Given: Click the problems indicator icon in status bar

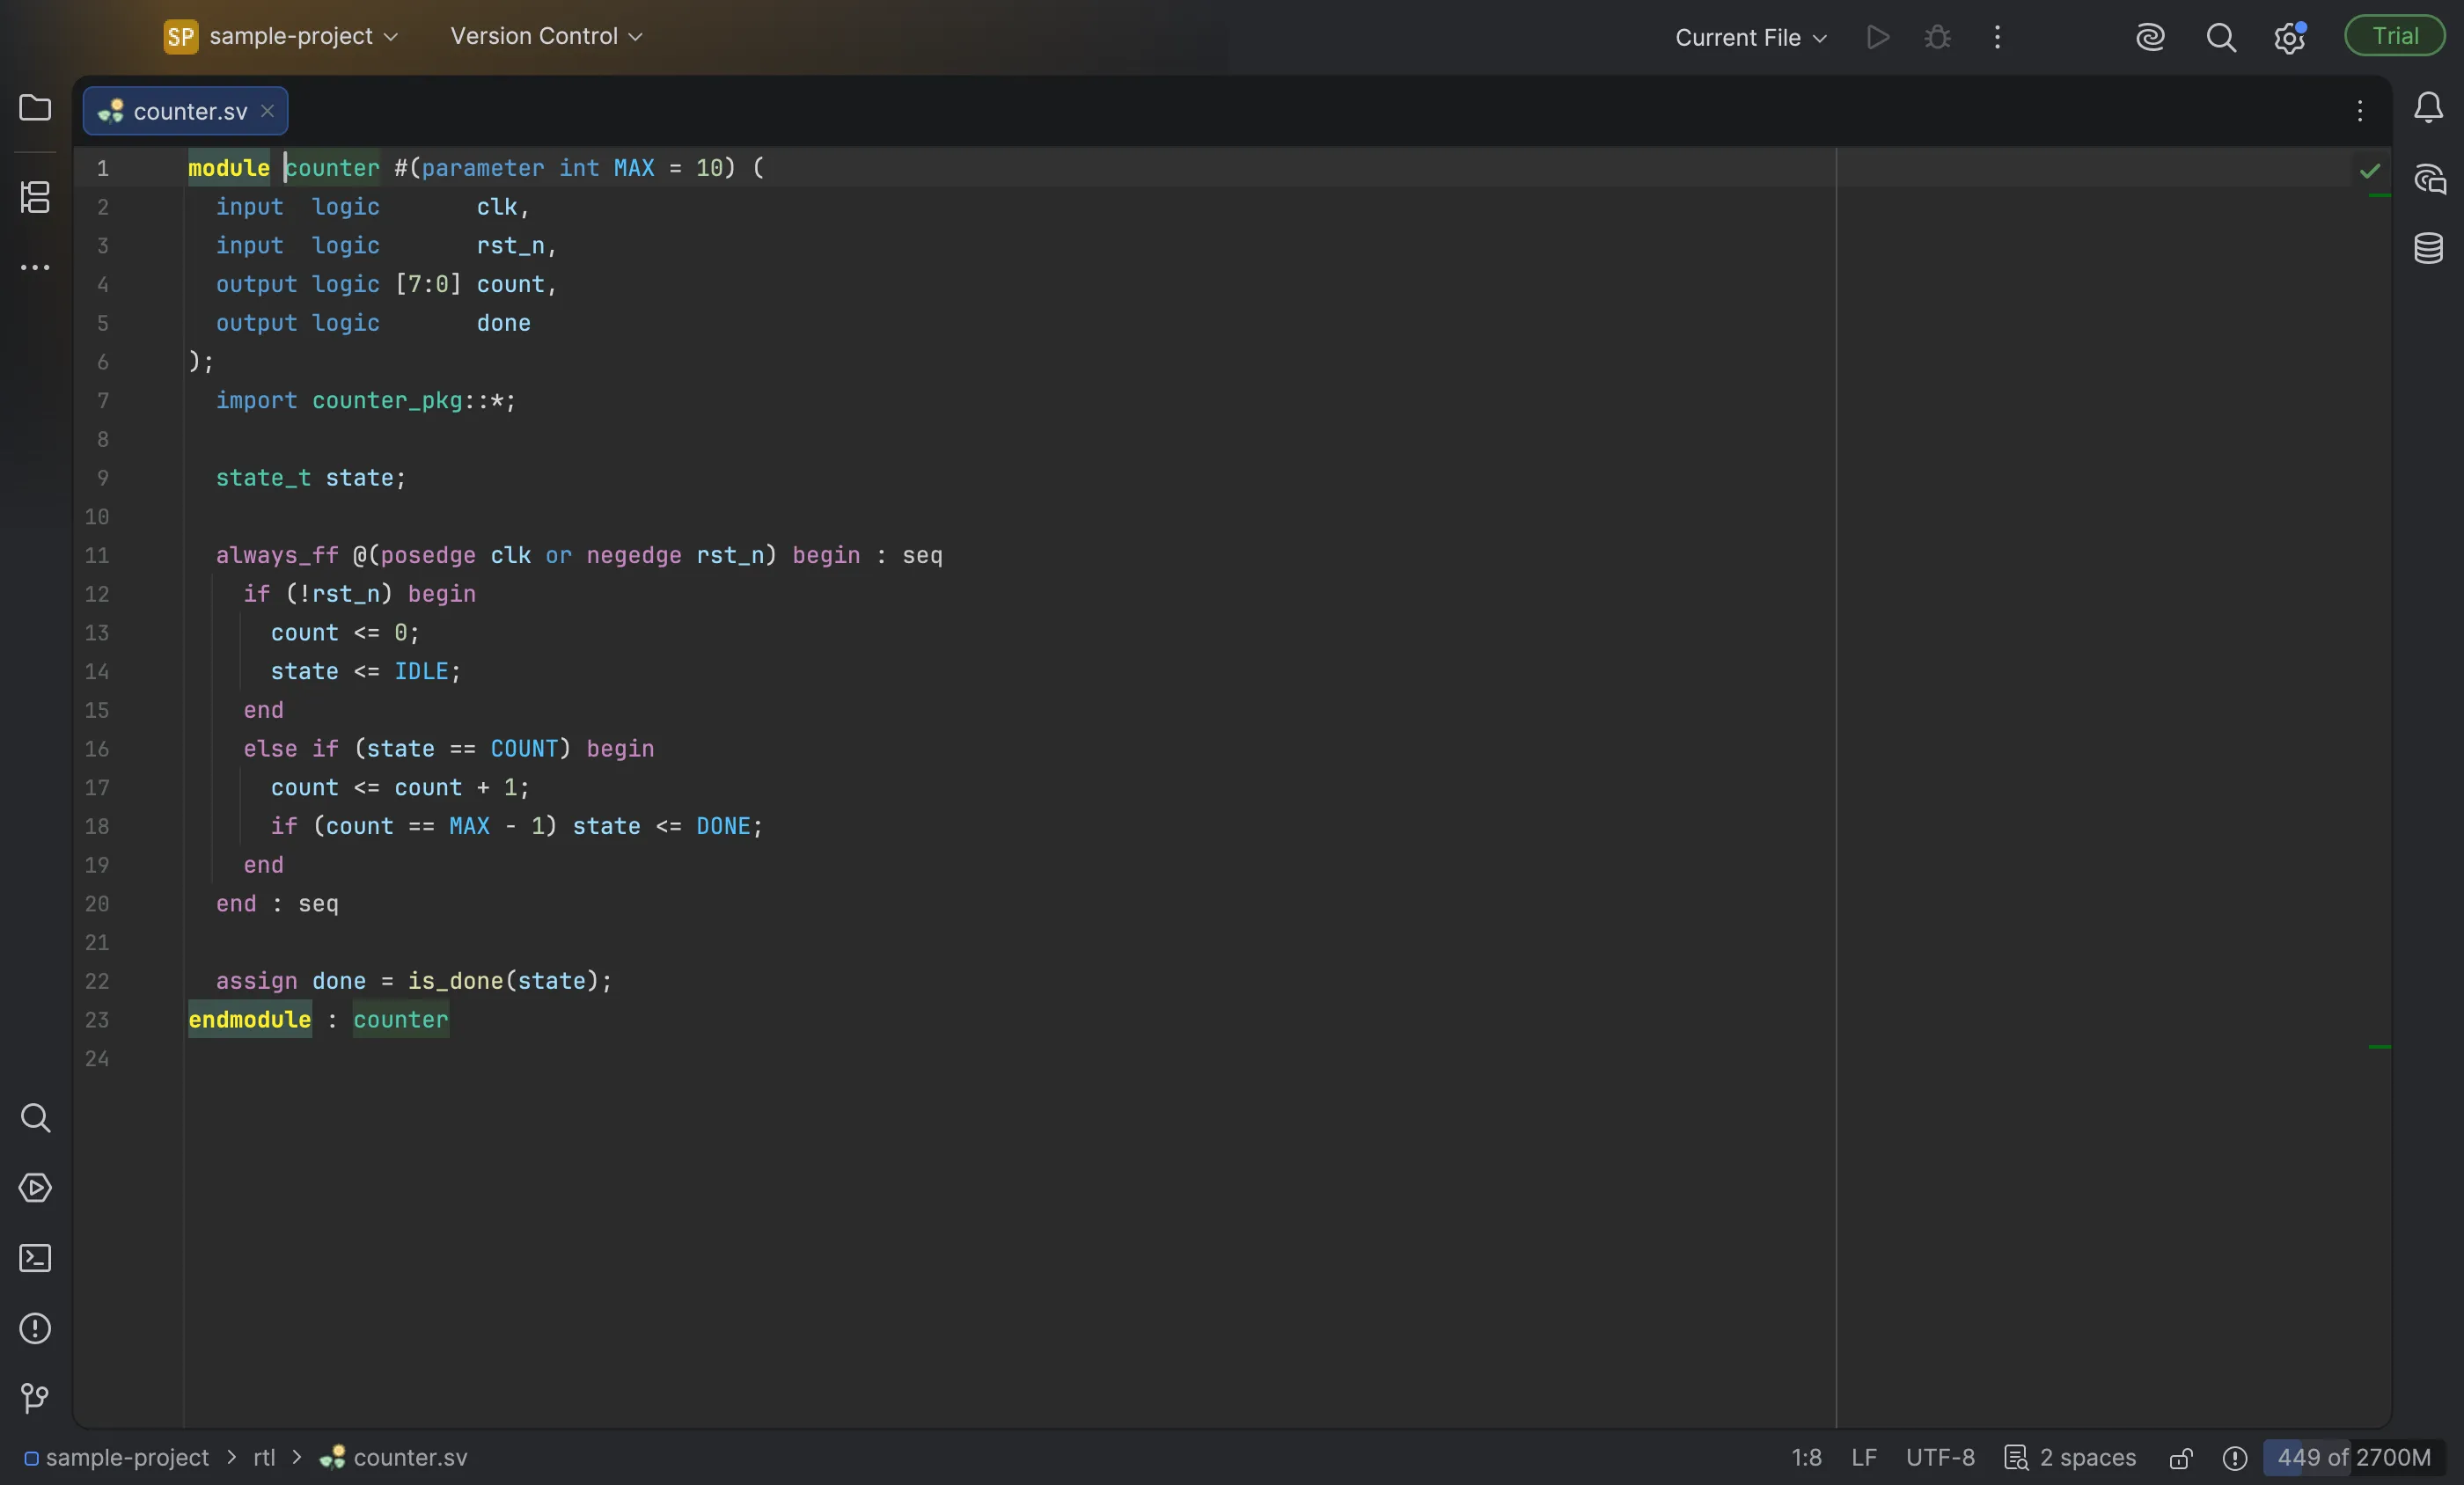Looking at the screenshot, I should pyautogui.click(x=2234, y=1458).
